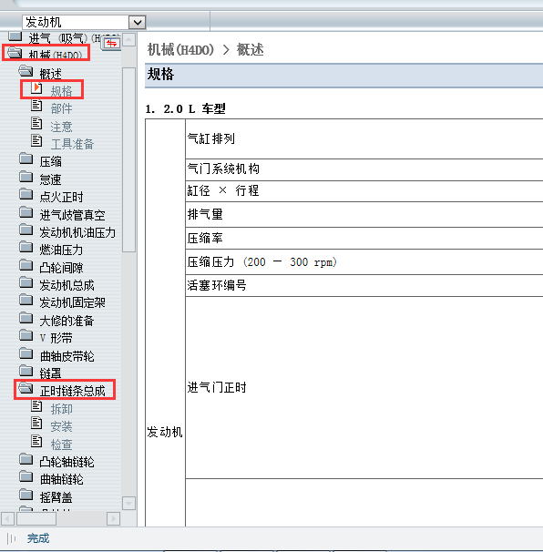
Task: Click the document icon beside 安装
Action: (x=36, y=424)
